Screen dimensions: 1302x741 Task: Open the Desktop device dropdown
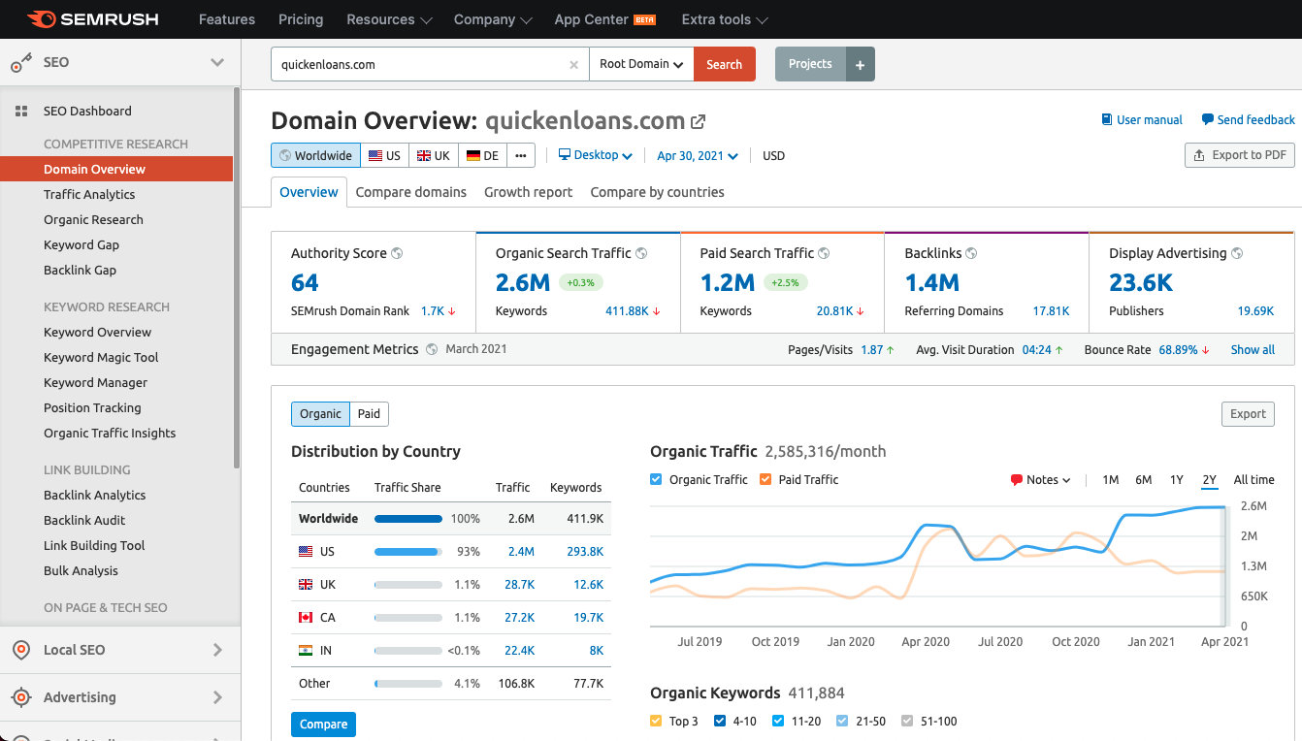pos(596,155)
